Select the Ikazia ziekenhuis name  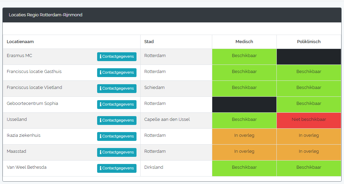coord(23,135)
